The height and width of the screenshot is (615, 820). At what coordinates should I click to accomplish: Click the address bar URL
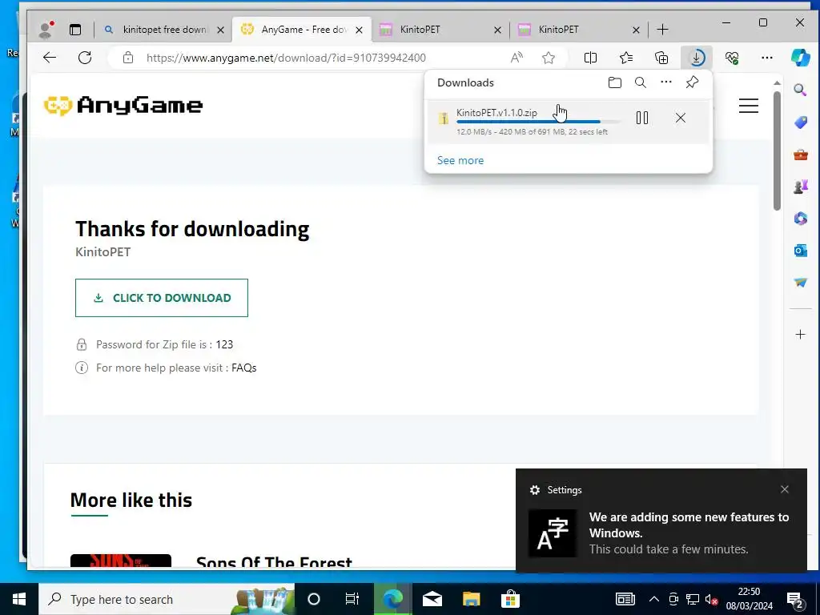point(286,58)
